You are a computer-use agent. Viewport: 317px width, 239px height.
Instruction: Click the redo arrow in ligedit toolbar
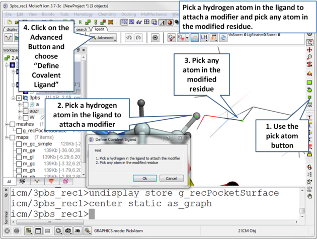pyautogui.click(x=139, y=38)
